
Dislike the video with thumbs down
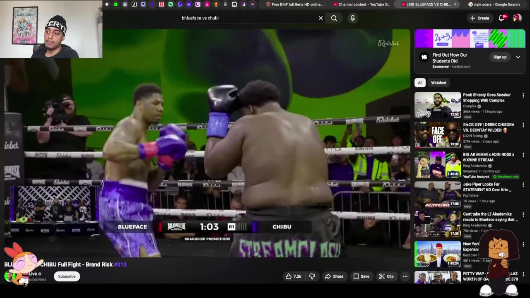312,276
